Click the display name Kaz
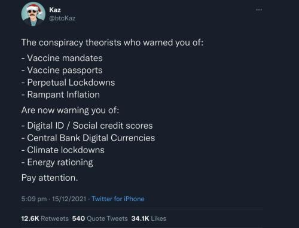The width and height of the screenshot is (299, 228). click(x=55, y=10)
